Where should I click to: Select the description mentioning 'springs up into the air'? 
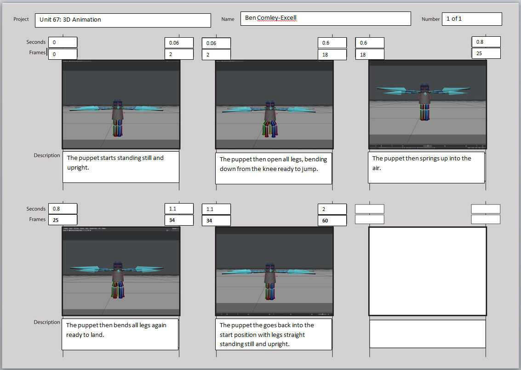click(426, 167)
